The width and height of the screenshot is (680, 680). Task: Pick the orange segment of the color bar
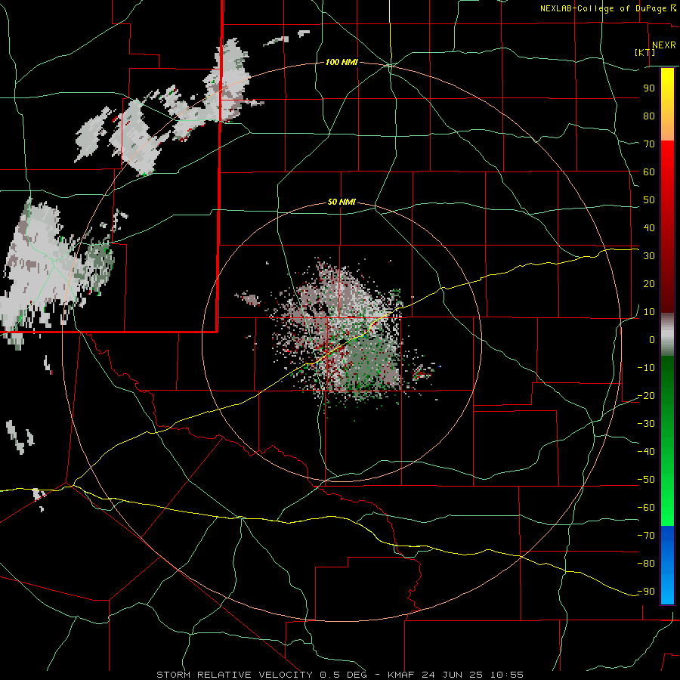coord(667,128)
